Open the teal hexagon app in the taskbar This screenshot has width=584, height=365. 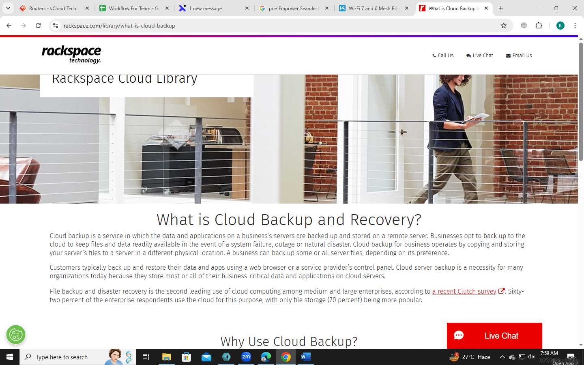click(226, 357)
